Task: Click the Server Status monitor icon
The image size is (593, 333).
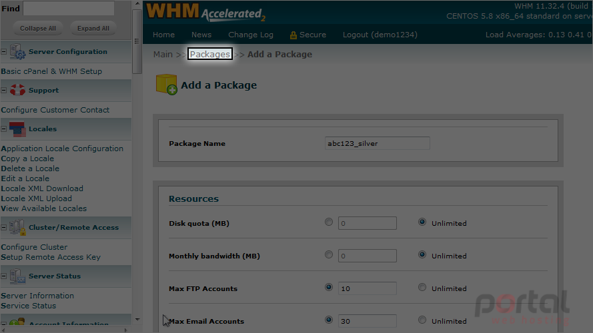Action: click(x=17, y=276)
